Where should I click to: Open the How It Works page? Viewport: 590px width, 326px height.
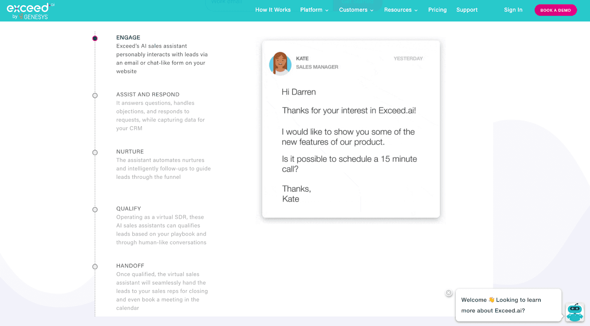point(273,10)
